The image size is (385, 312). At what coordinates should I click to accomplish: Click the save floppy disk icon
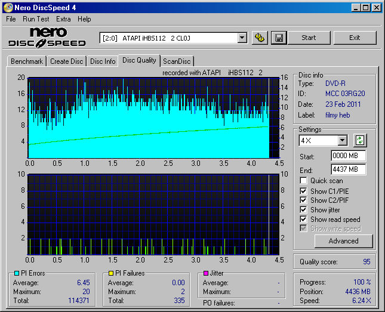(279, 38)
